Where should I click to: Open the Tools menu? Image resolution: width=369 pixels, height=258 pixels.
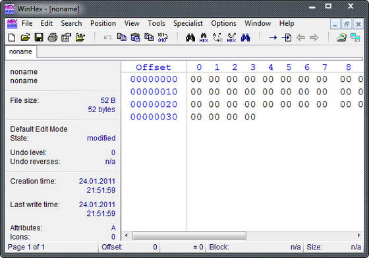(x=156, y=23)
